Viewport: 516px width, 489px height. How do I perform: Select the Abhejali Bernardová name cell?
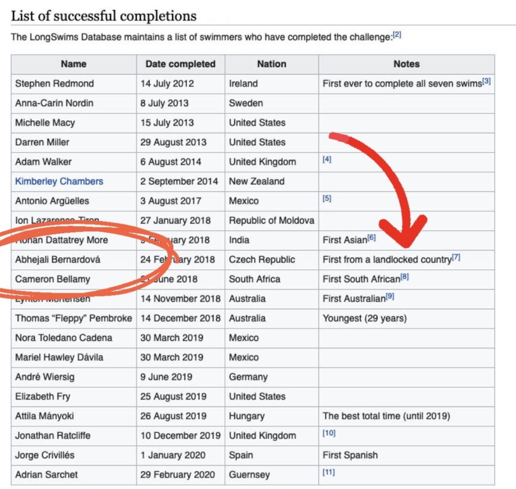click(58, 260)
